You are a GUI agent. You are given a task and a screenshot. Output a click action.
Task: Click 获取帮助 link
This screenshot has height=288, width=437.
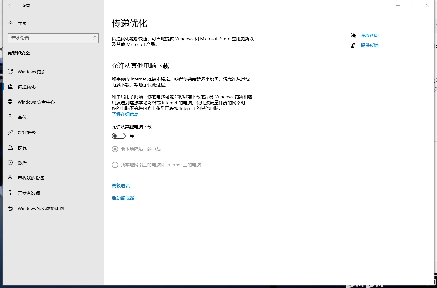[370, 35]
